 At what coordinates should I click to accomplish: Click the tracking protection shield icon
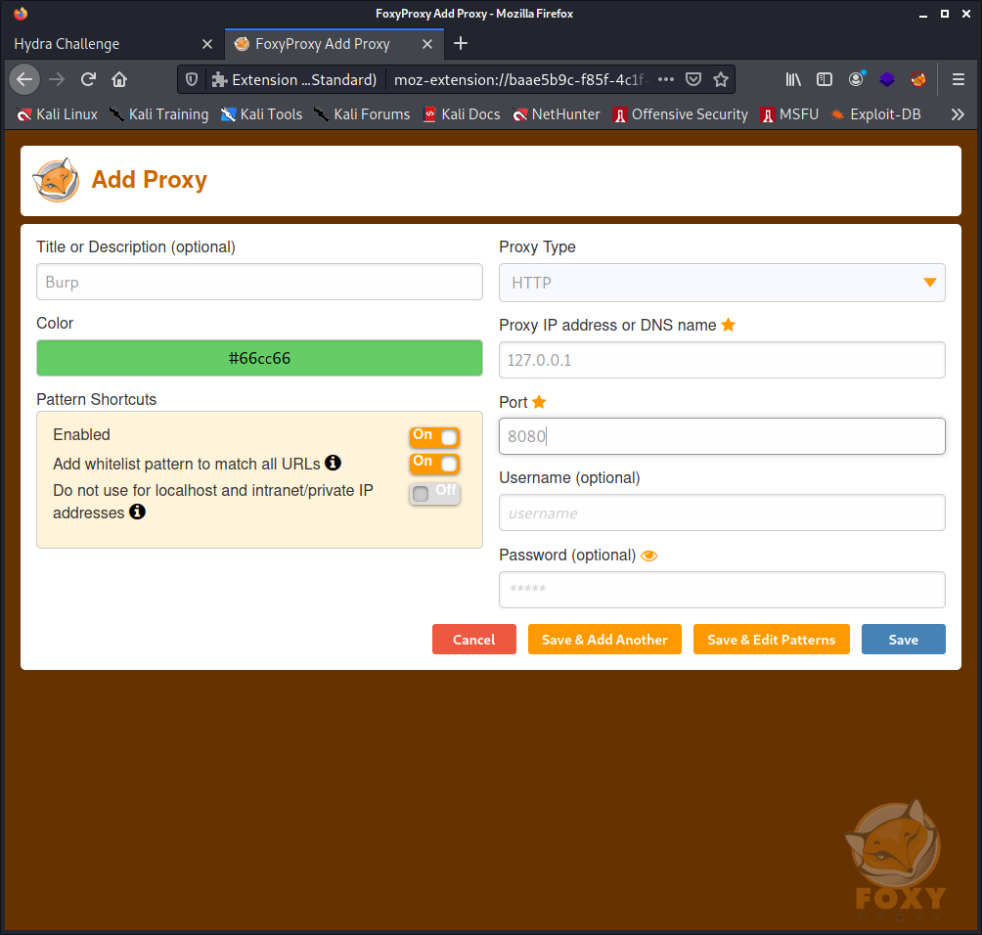192,79
